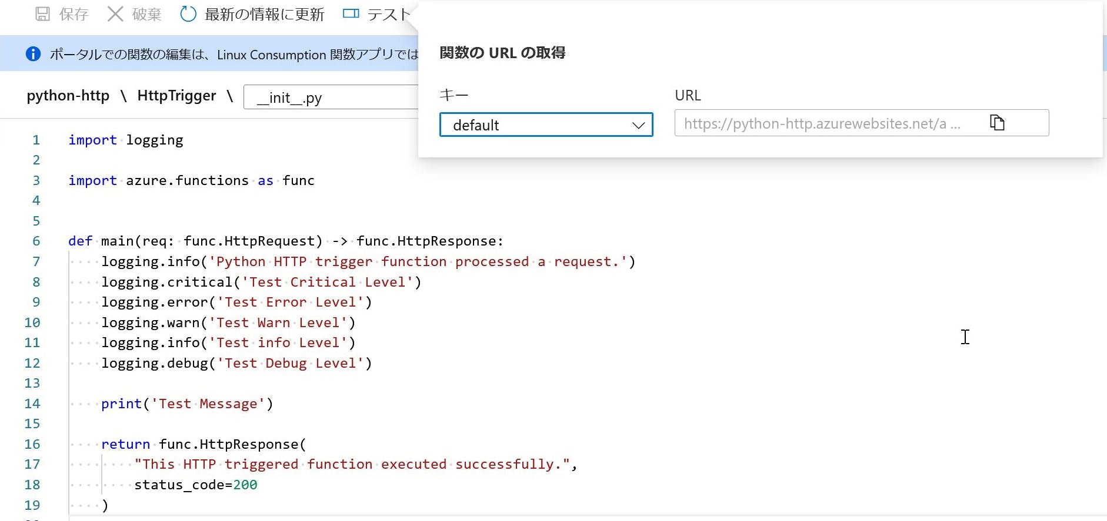Click logging.error 'Test Error Level' line

click(x=236, y=302)
